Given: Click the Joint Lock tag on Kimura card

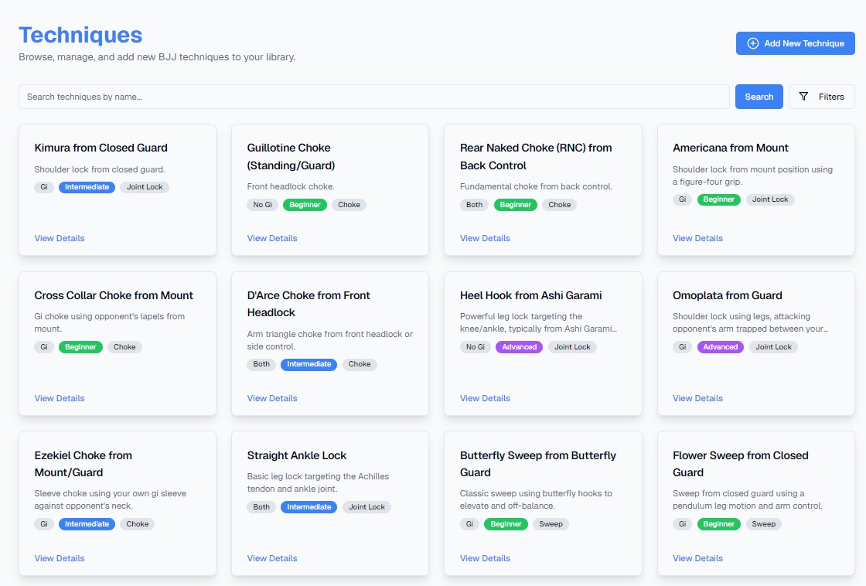Looking at the screenshot, I should (145, 187).
